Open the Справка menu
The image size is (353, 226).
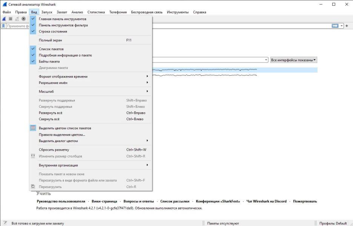pos(200,12)
